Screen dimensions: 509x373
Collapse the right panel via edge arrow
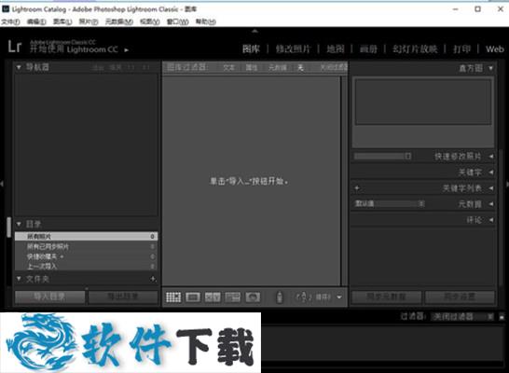507,184
